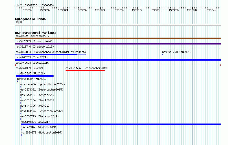Click the esv33199 (deSmith2007) label

[x=32, y=36]
